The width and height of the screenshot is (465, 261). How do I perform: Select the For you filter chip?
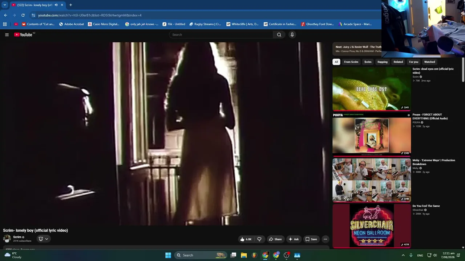(x=413, y=62)
